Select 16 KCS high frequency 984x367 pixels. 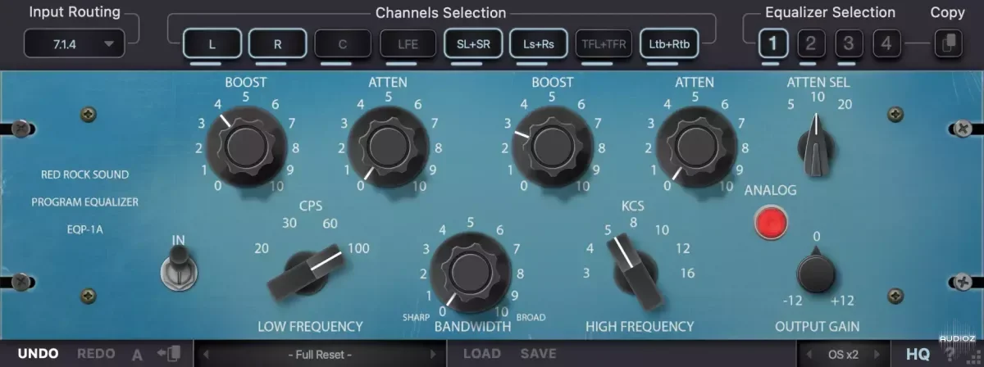click(x=687, y=273)
